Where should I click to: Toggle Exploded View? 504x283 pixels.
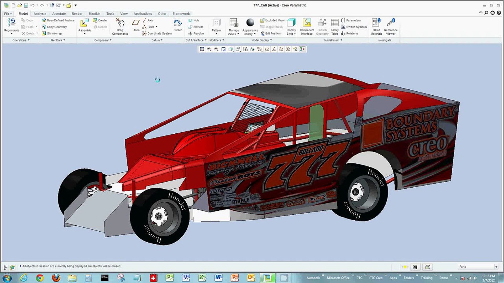coord(272,20)
